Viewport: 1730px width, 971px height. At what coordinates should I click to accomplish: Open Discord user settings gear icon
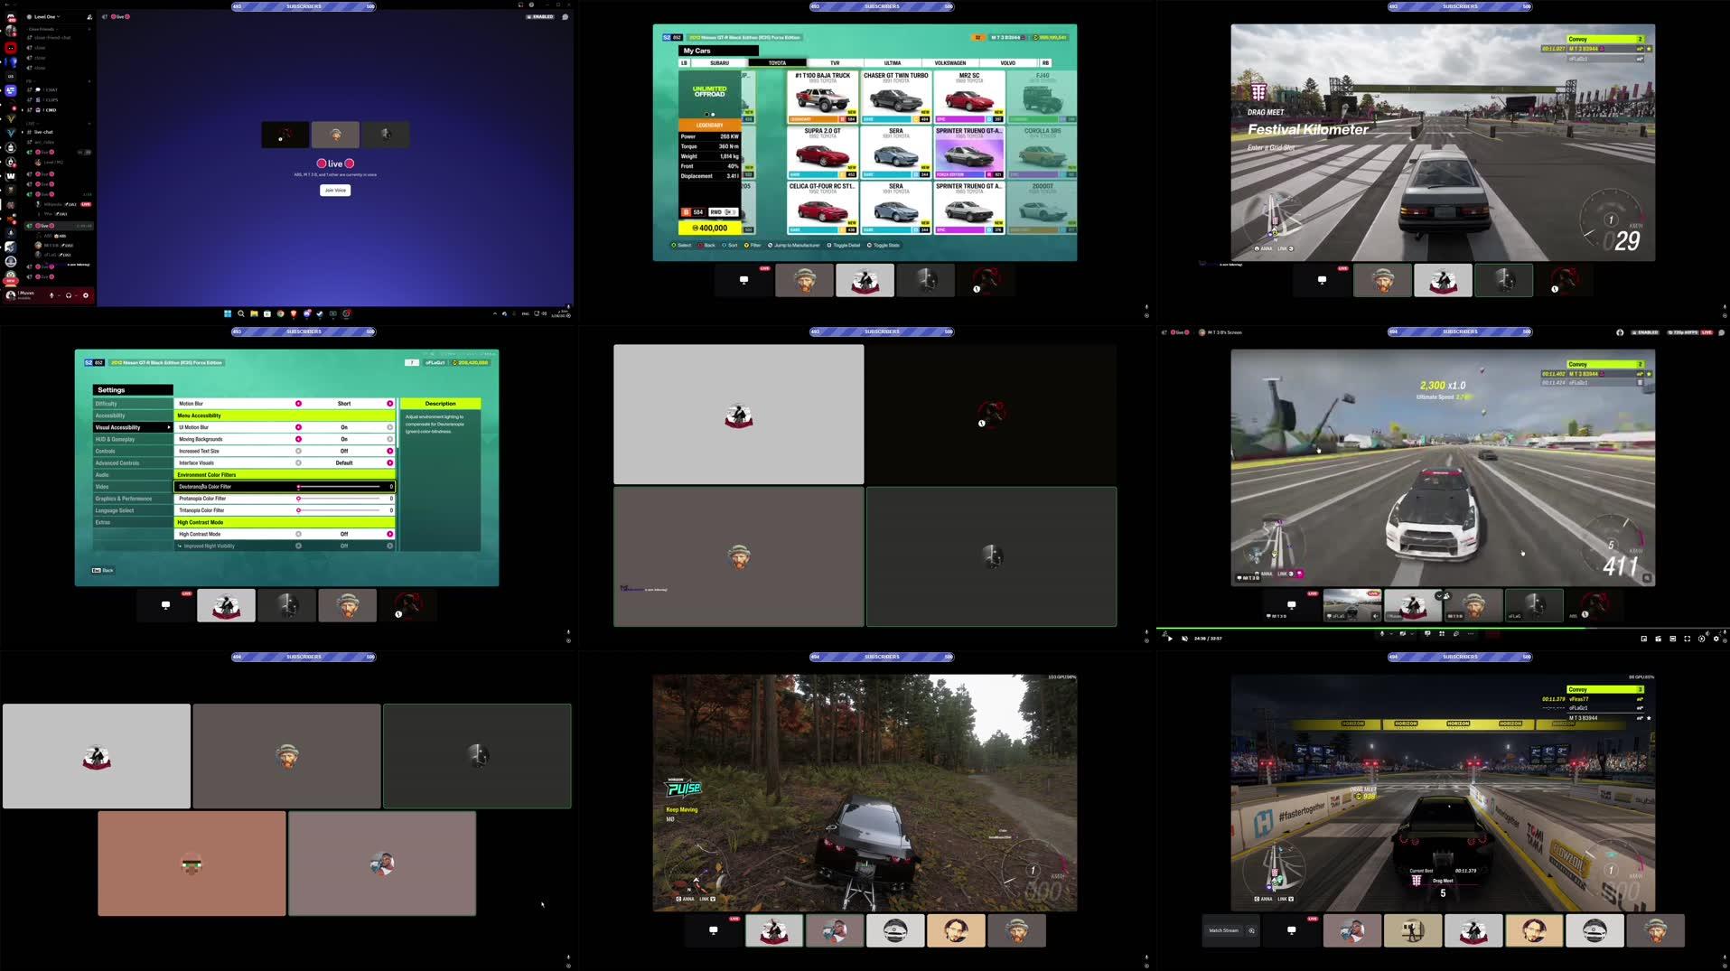86,295
